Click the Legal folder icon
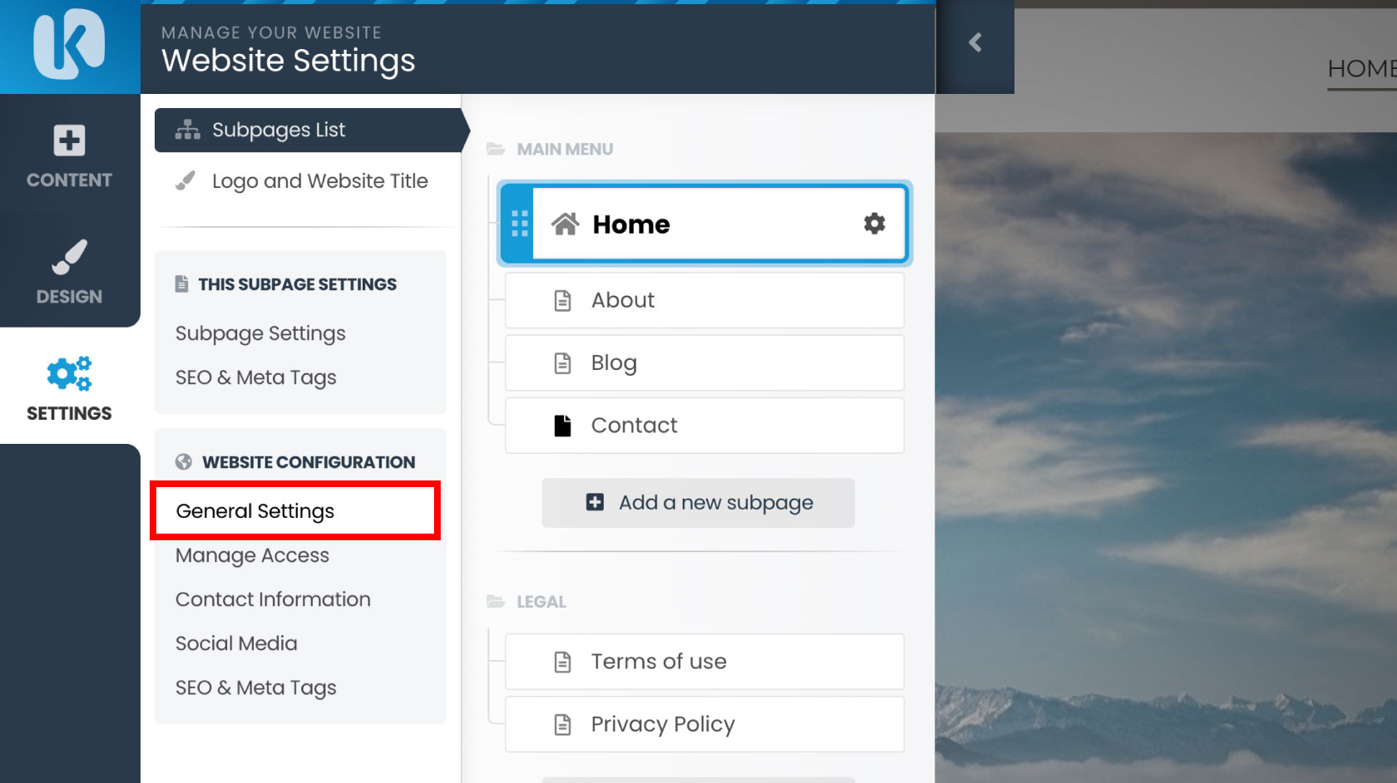 click(x=496, y=601)
